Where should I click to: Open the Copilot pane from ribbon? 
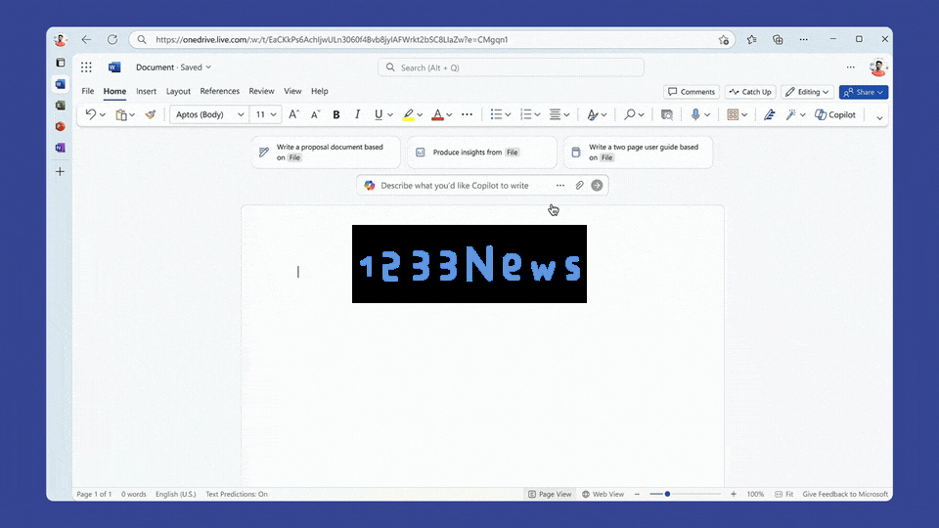(835, 114)
